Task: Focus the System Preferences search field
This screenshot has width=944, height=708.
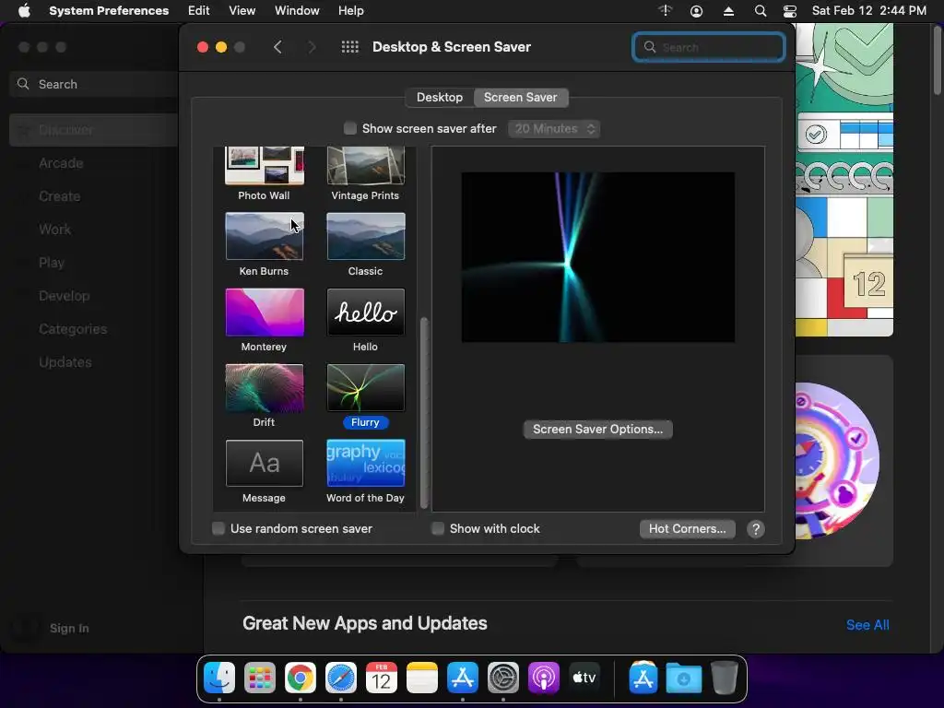Action: (709, 47)
